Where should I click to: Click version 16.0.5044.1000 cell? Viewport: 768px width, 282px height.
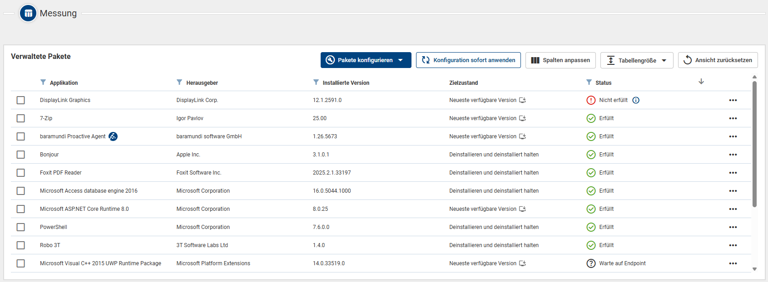coord(332,191)
